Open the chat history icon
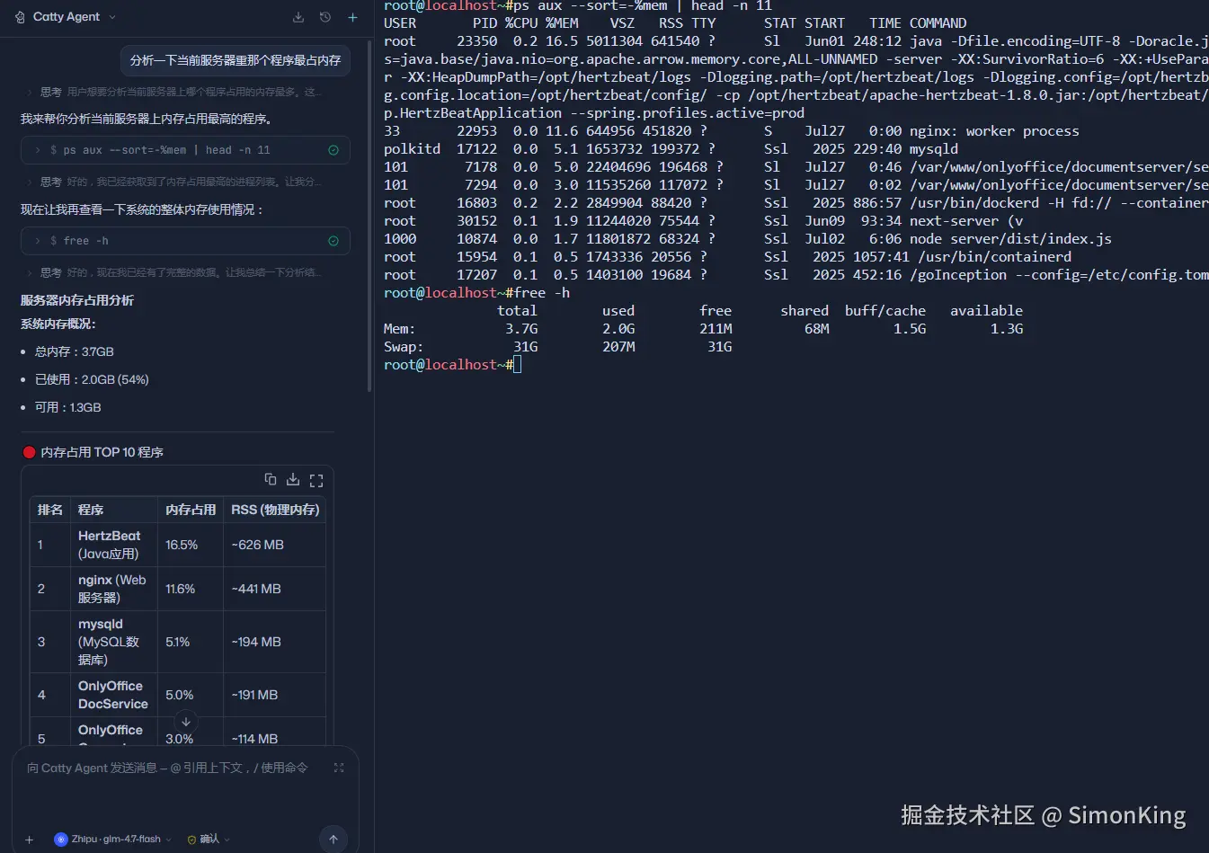This screenshot has height=853, width=1209. click(325, 17)
